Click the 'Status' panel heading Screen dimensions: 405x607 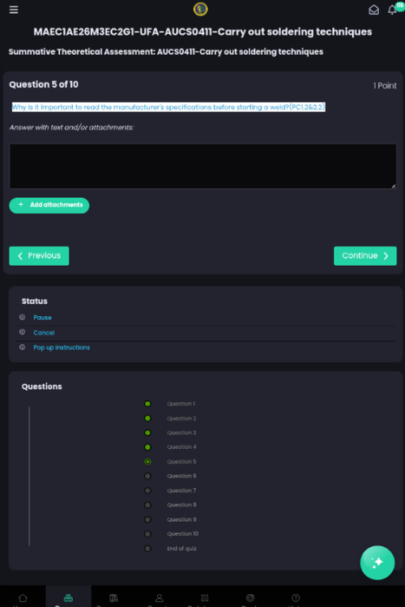(x=35, y=301)
